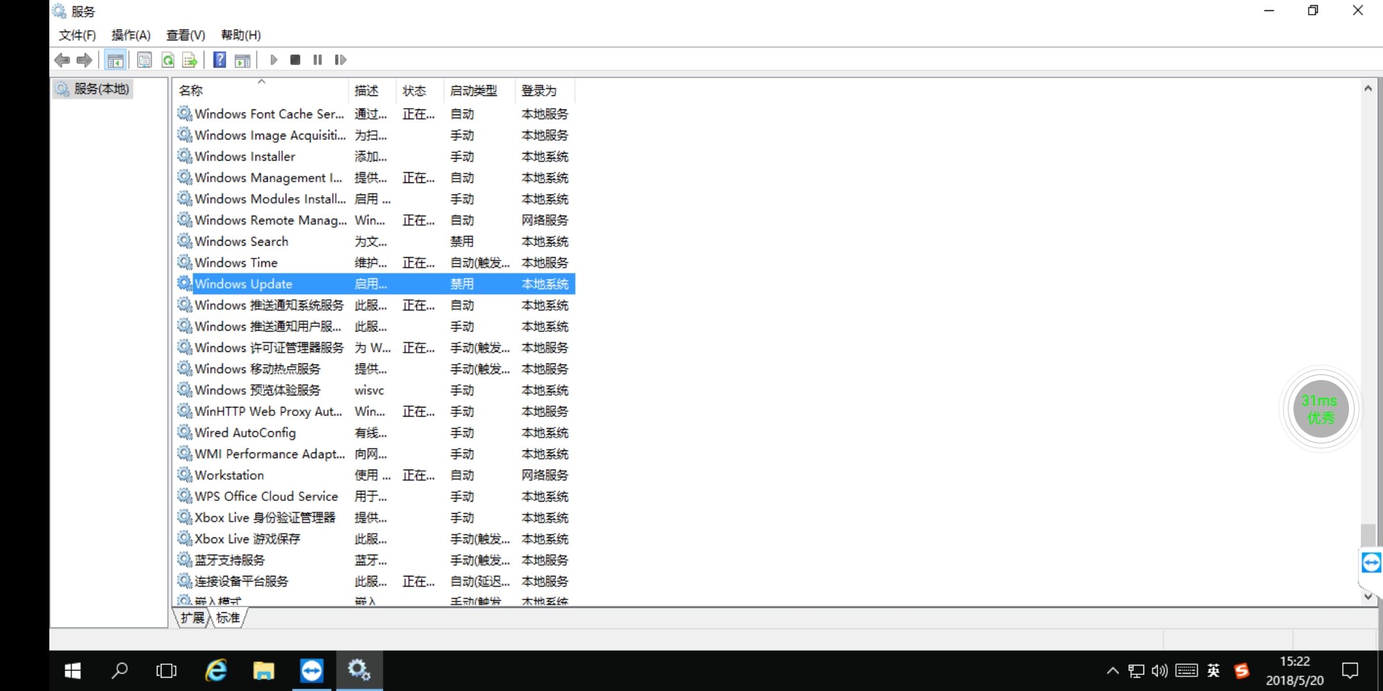
Task: Open the Help toolbar icon
Action: click(220, 60)
